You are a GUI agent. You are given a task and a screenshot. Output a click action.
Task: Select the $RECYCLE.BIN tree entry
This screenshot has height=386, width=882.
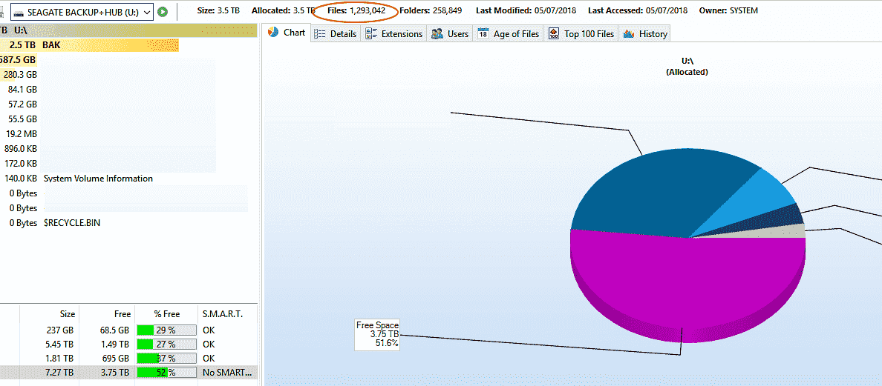pos(72,223)
